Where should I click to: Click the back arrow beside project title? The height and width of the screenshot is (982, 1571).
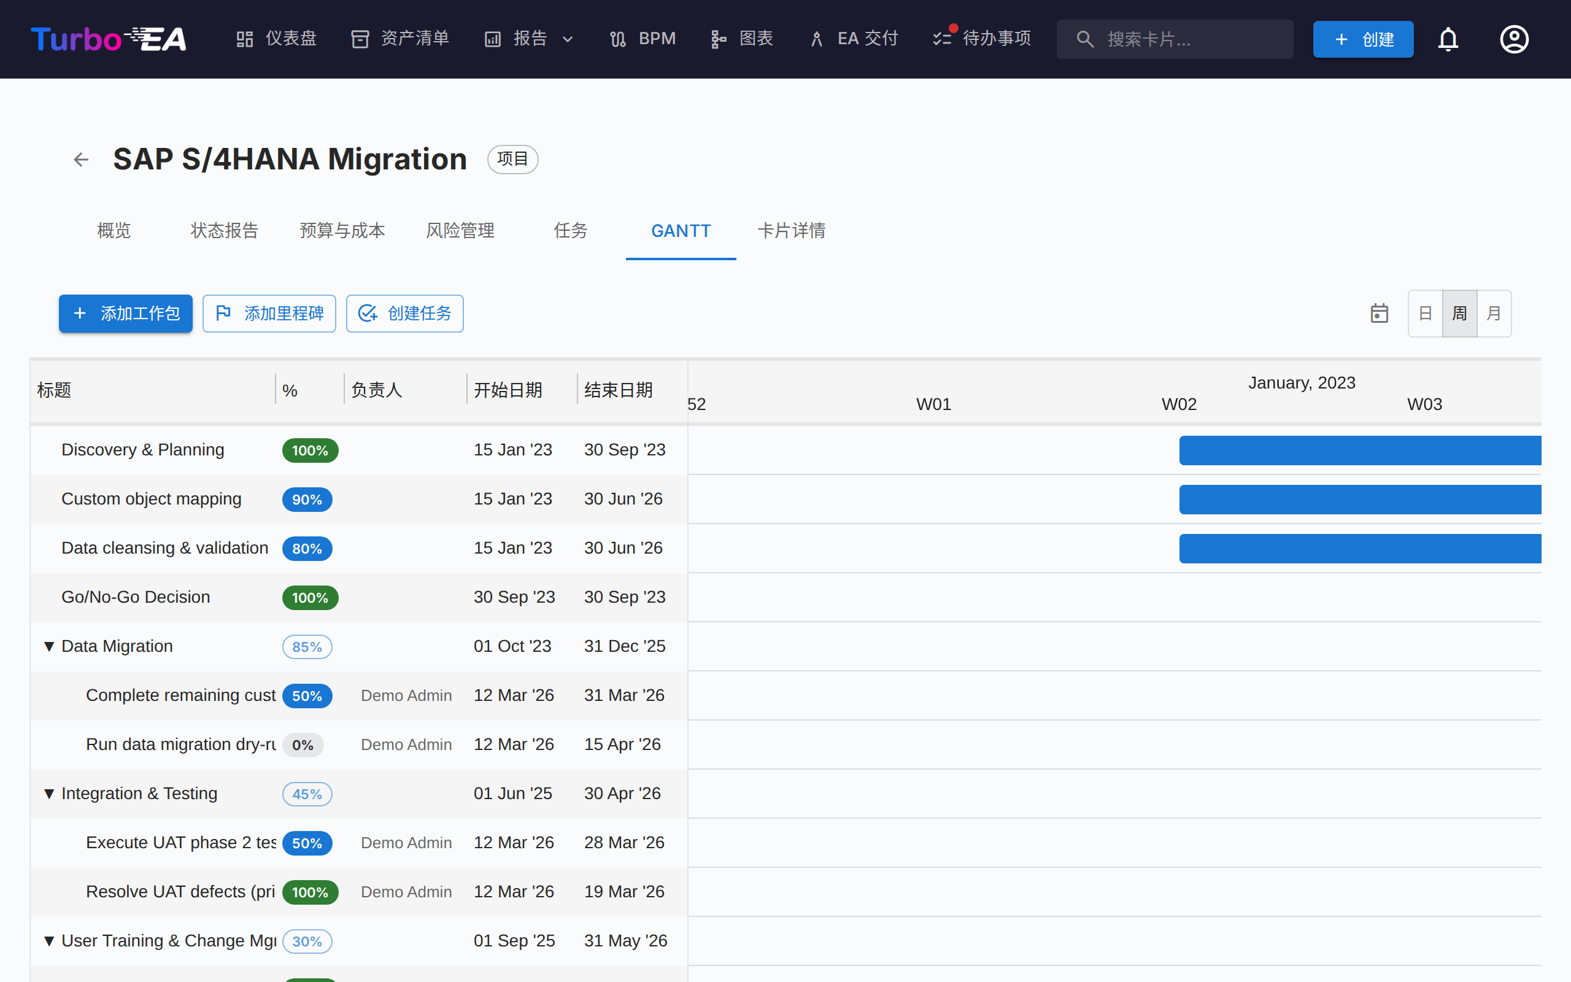81,160
